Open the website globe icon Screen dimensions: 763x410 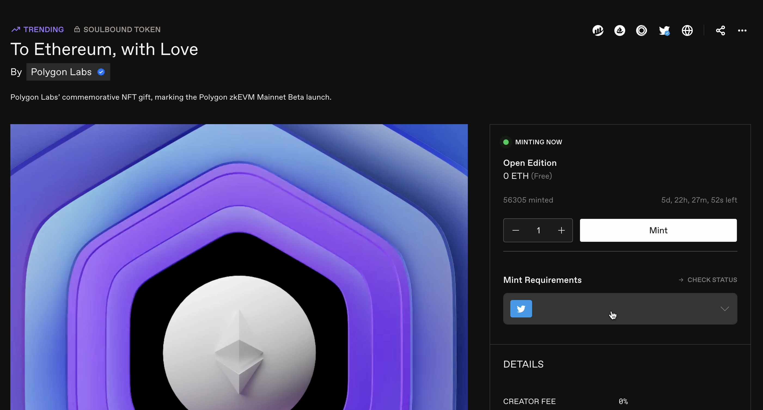[x=687, y=30]
